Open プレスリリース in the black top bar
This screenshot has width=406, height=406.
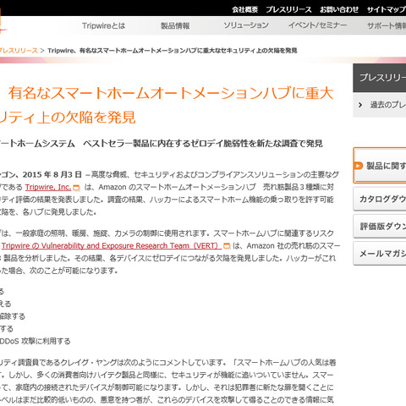288,9
